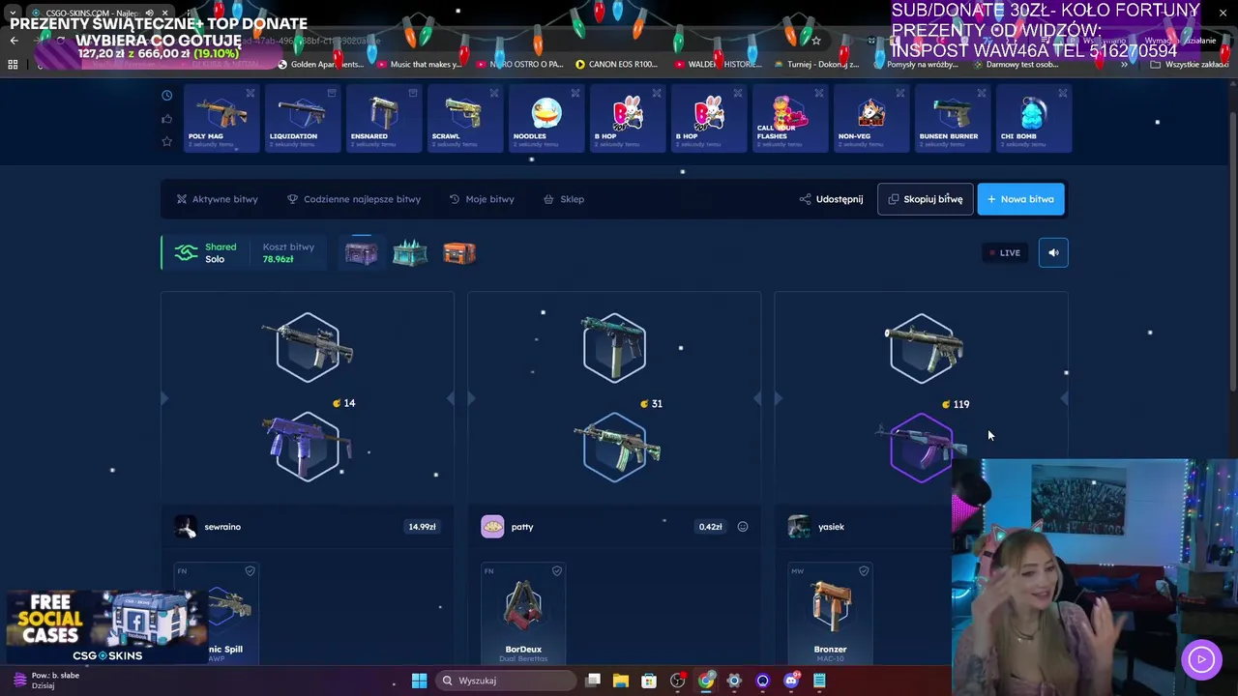Click the Udostępnij share button

point(831,199)
